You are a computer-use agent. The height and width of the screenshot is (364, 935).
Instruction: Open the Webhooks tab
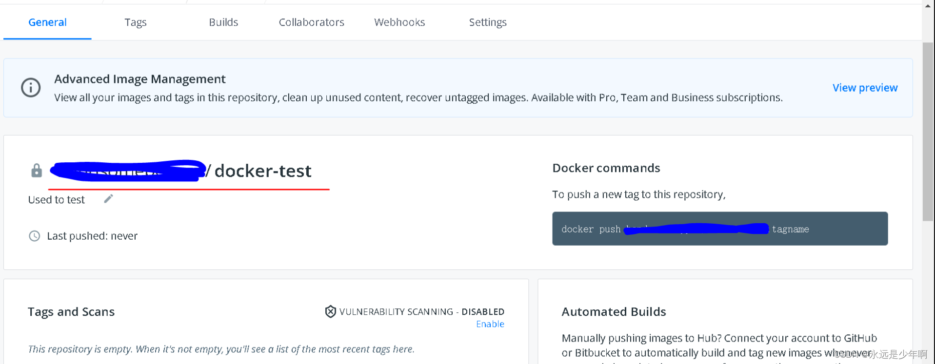(x=399, y=22)
